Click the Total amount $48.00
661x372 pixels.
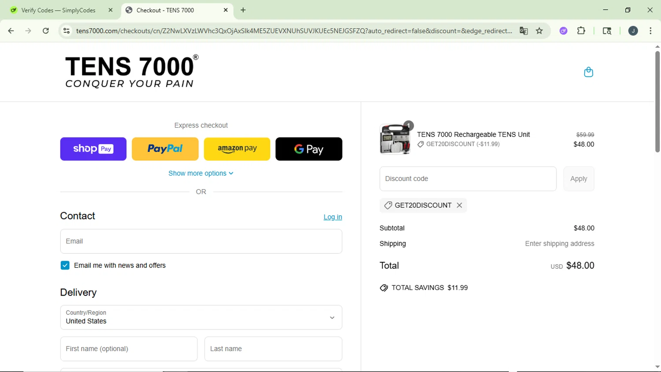click(580, 266)
